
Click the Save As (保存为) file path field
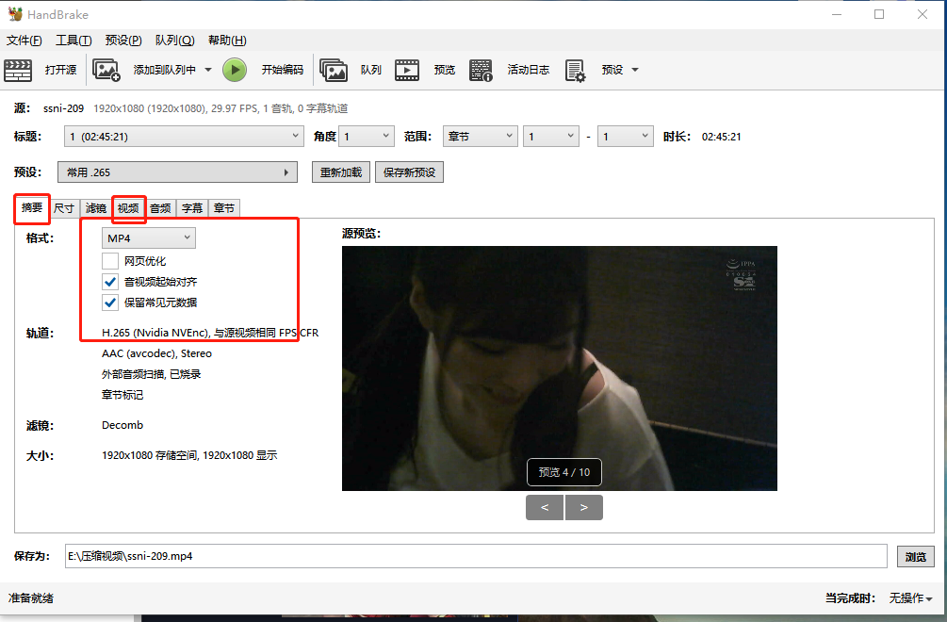476,556
